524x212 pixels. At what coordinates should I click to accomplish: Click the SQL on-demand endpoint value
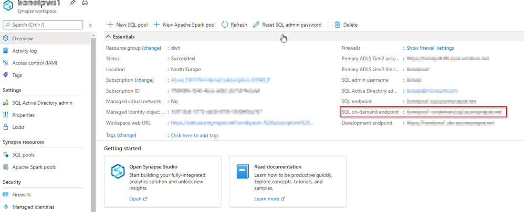click(454, 112)
